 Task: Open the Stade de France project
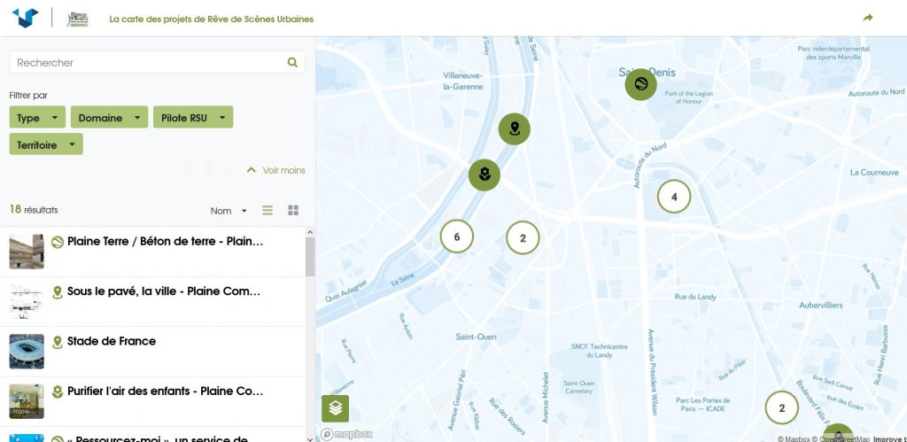(x=152, y=352)
